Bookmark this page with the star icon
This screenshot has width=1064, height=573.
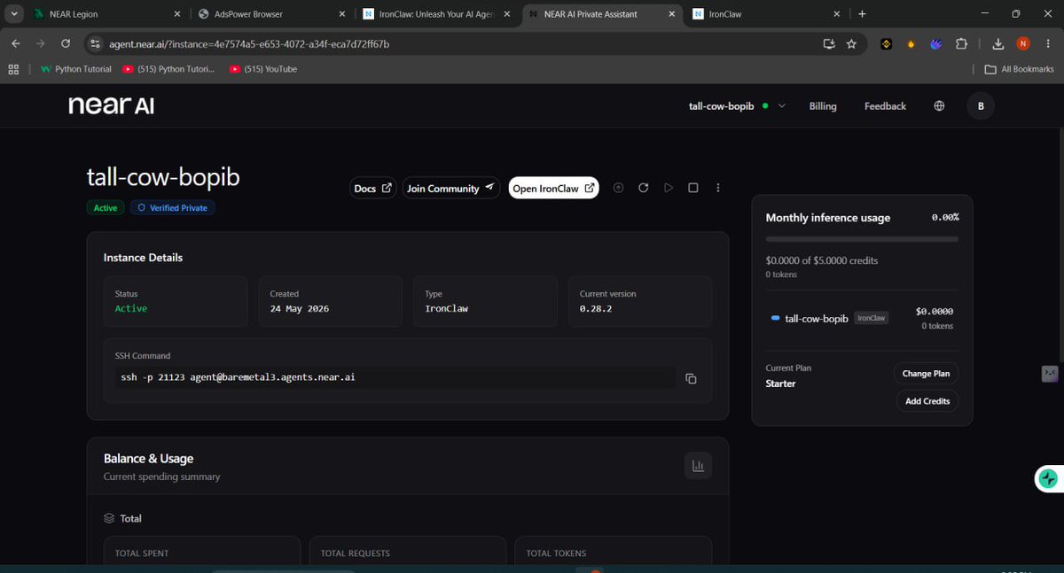click(851, 43)
